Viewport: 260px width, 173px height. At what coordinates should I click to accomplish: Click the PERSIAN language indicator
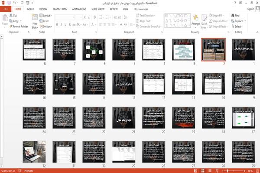(29, 171)
